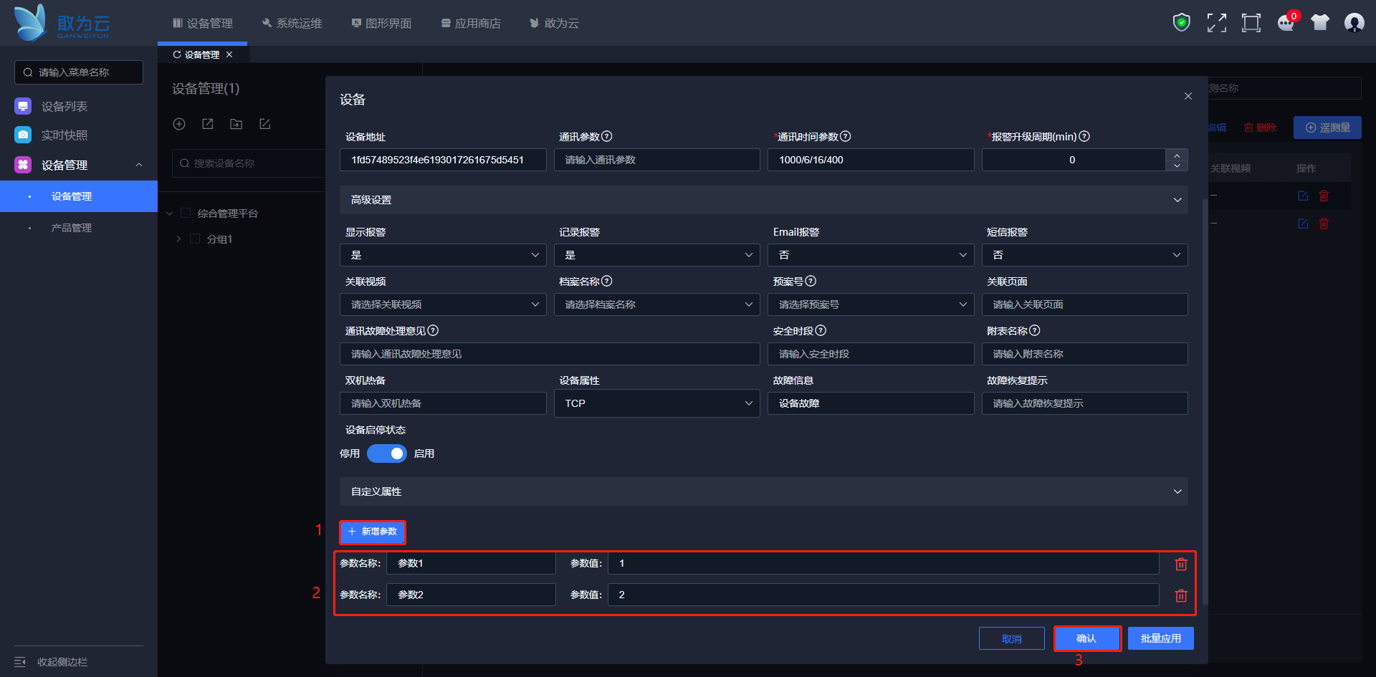The width and height of the screenshot is (1376, 677).
Task: Click help icon next to 通讯参数
Action: tap(607, 136)
